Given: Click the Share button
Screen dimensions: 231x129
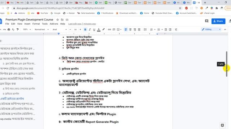Looking at the screenshot, I should click(218, 21).
